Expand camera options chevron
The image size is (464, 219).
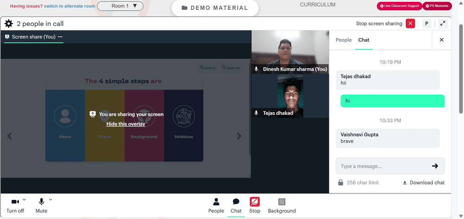24,200
